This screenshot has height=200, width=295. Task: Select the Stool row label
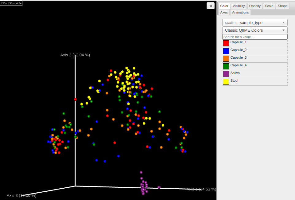point(234,80)
